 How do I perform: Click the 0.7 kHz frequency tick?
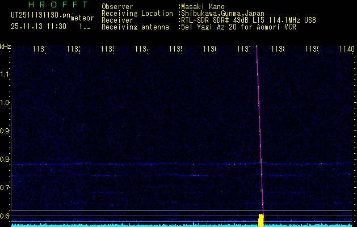6,187
